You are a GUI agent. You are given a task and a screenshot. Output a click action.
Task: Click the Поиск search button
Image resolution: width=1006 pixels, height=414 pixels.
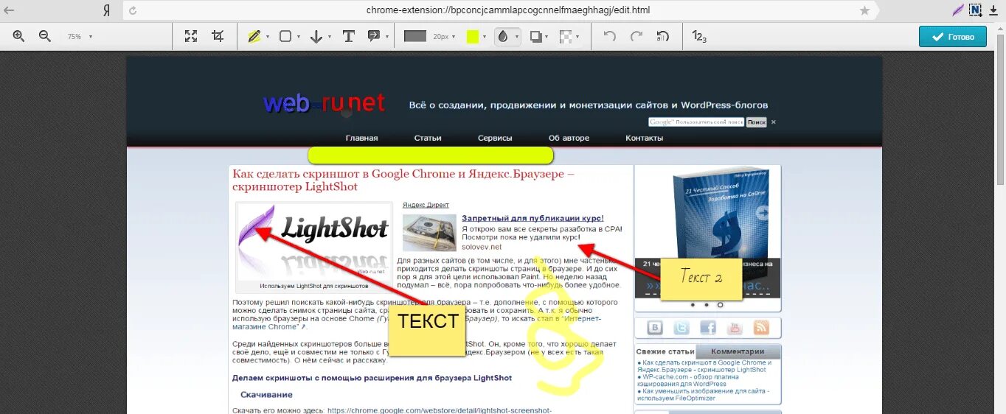(756, 122)
